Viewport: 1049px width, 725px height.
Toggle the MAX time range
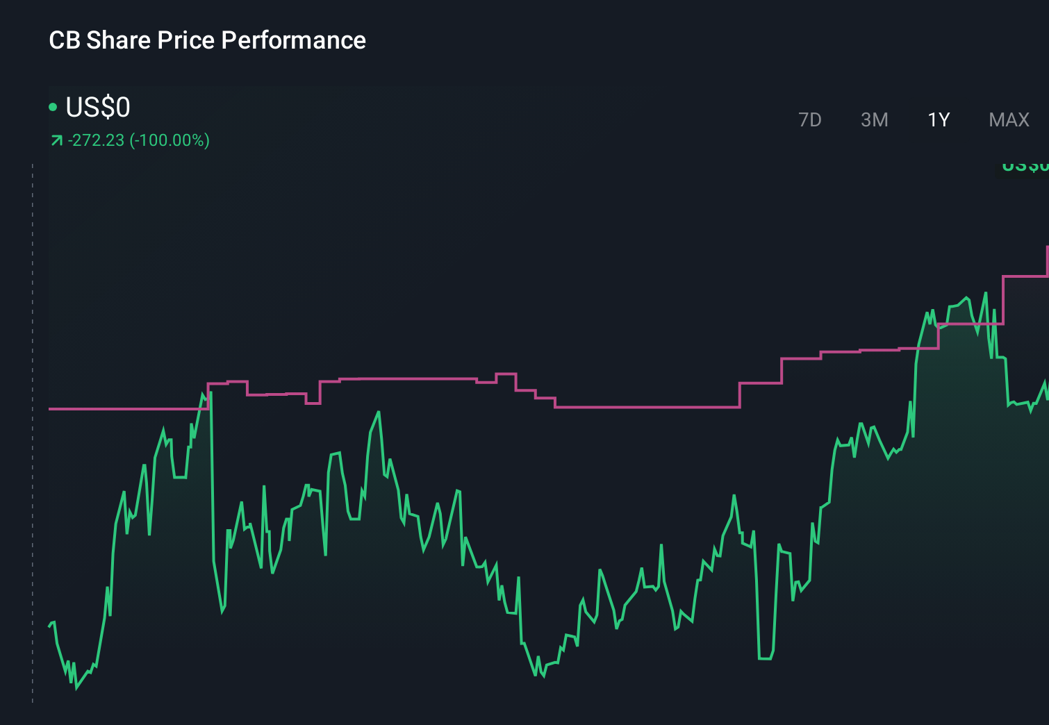[x=1009, y=119]
